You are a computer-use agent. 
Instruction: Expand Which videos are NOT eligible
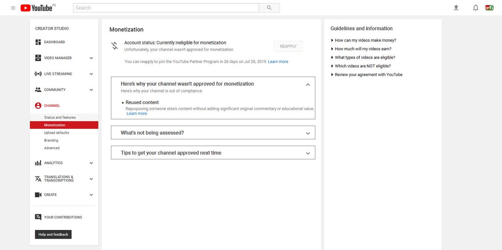click(x=361, y=66)
